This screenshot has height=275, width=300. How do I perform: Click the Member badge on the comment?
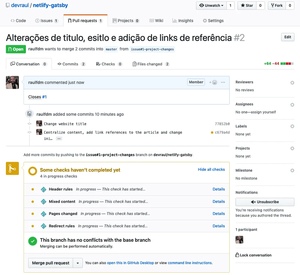196,82
